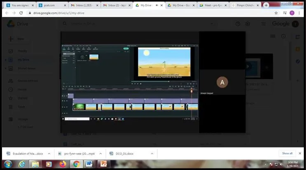Viewport: 306px width, 170px height.
Task: Open Windows Media Player taskbar icon
Action: click(x=49, y=164)
